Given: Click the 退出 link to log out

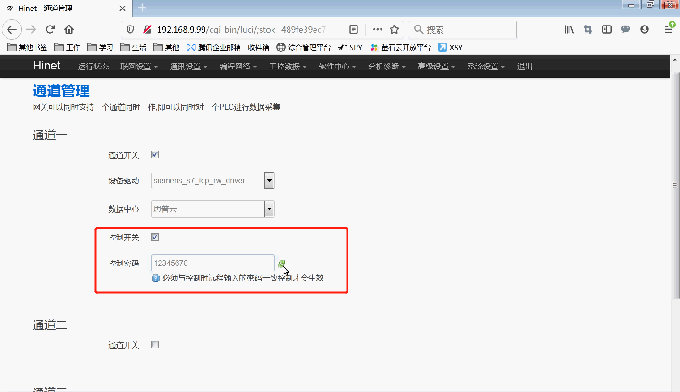Looking at the screenshot, I should (x=524, y=67).
